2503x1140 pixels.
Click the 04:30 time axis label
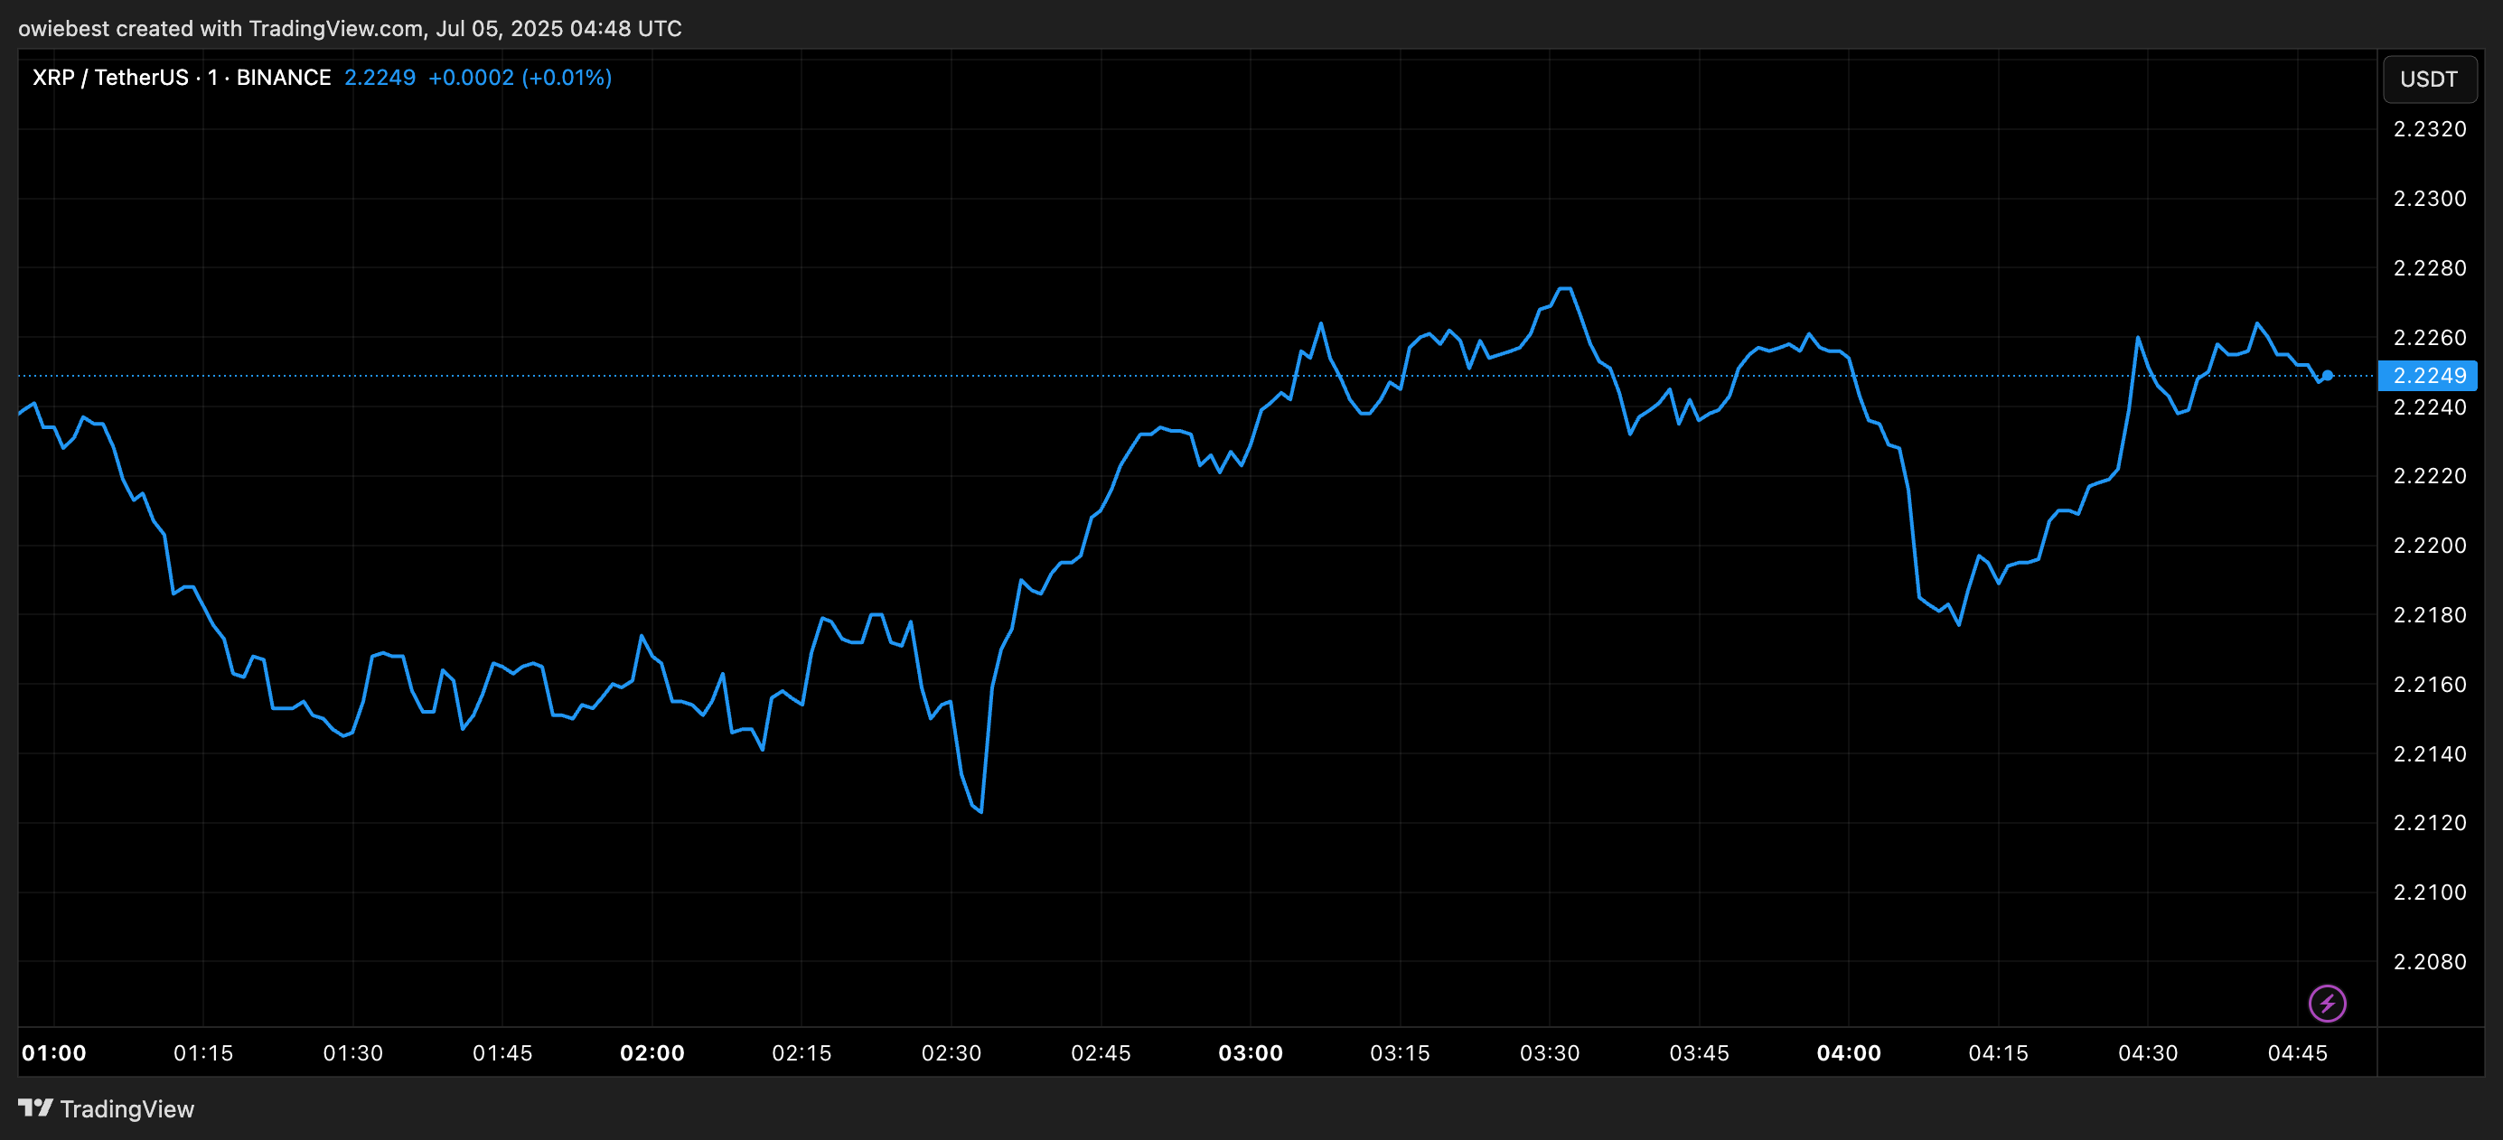tap(2149, 1052)
